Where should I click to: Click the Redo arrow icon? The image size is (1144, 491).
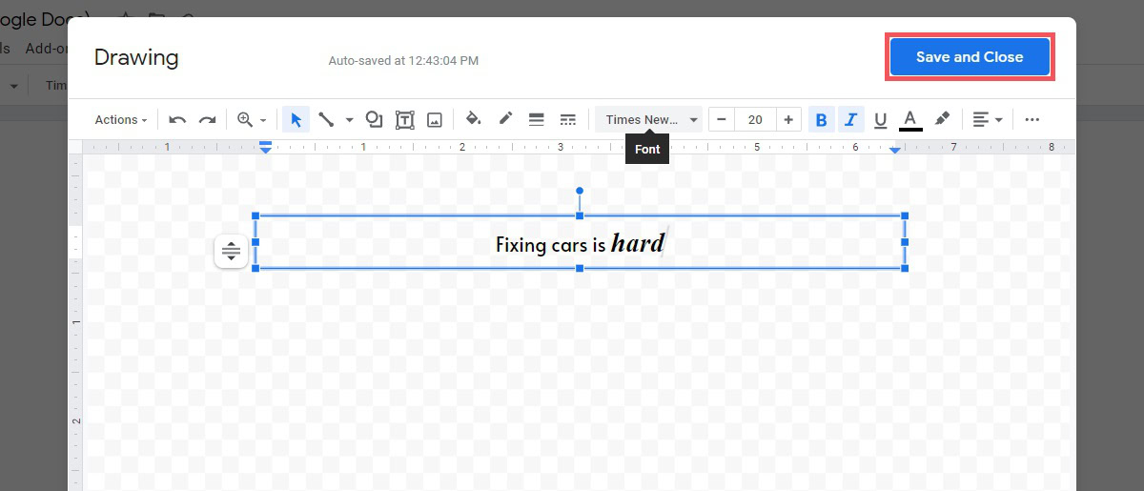(x=207, y=119)
